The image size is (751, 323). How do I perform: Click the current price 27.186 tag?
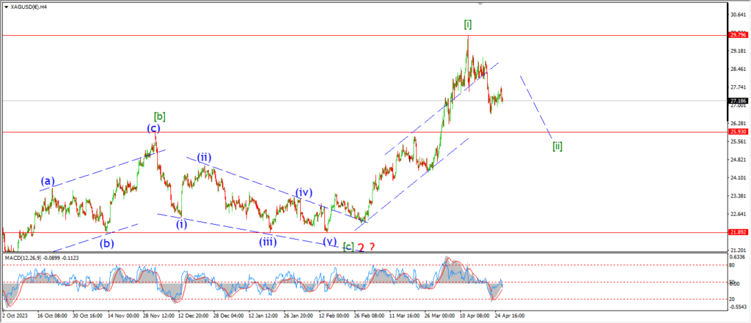coord(737,101)
